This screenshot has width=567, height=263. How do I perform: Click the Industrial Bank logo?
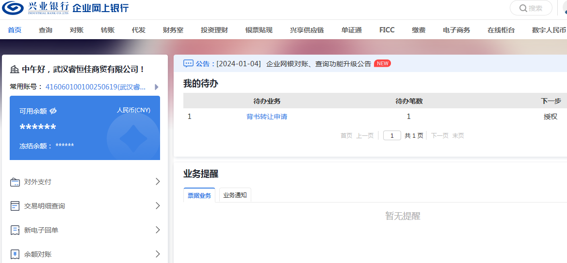(x=35, y=8)
